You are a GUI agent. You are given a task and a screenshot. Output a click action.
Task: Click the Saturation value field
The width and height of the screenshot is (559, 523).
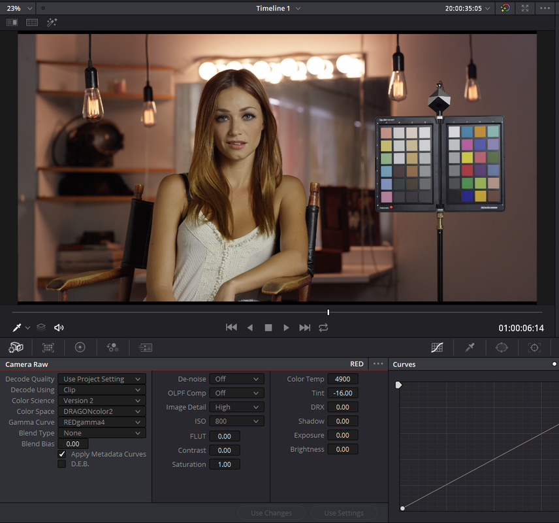coord(225,464)
